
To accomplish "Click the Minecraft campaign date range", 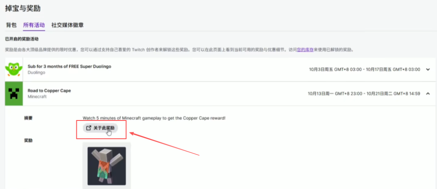I will point(364,94).
